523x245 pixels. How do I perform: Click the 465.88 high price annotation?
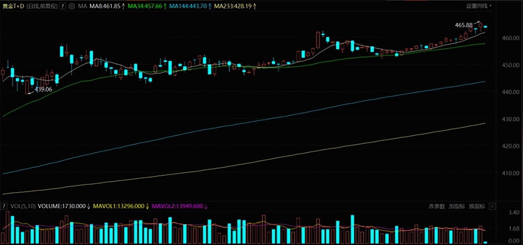[x=464, y=25]
